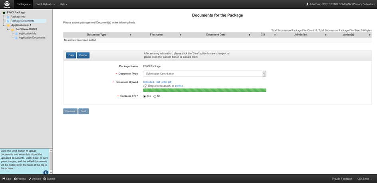Sort table by Document Date column
The width and height of the screenshot is (377, 183).
pyautogui.click(x=216, y=35)
